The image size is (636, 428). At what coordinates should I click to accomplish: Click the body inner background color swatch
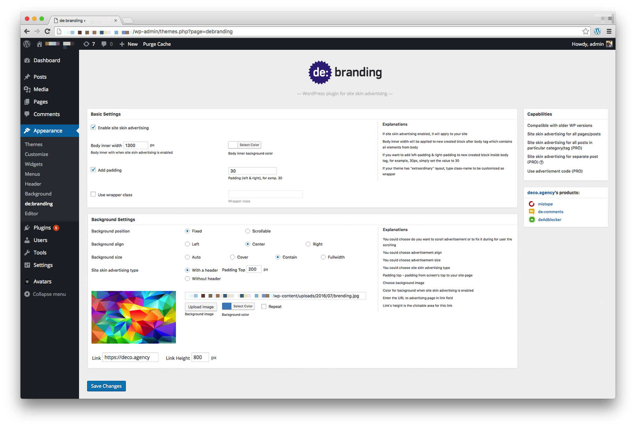click(233, 145)
